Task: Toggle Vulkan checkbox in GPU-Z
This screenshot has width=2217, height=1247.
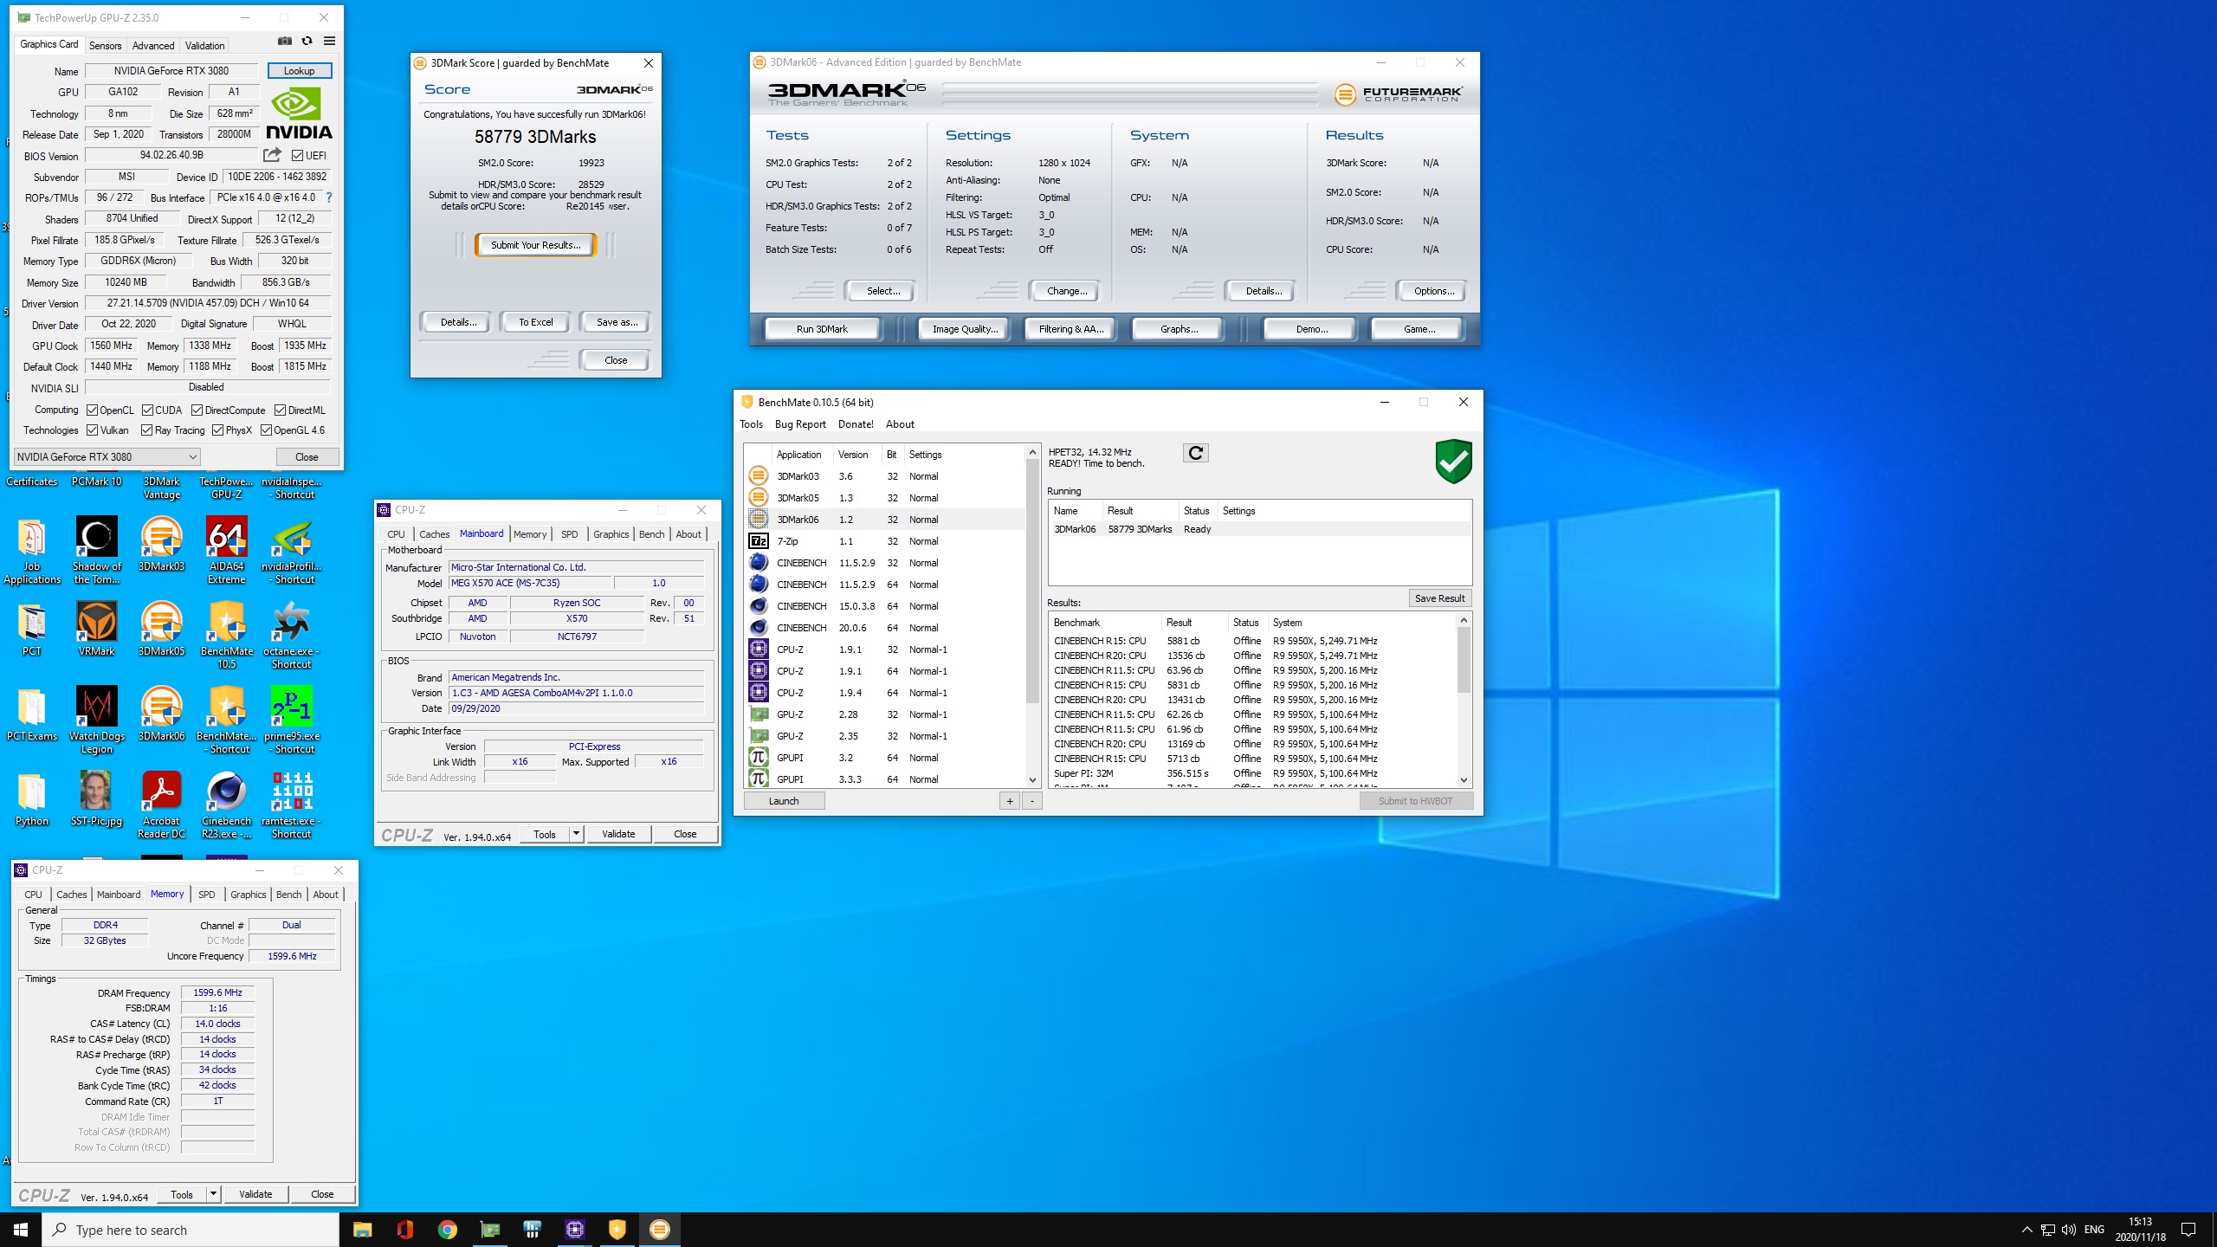Action: click(92, 430)
